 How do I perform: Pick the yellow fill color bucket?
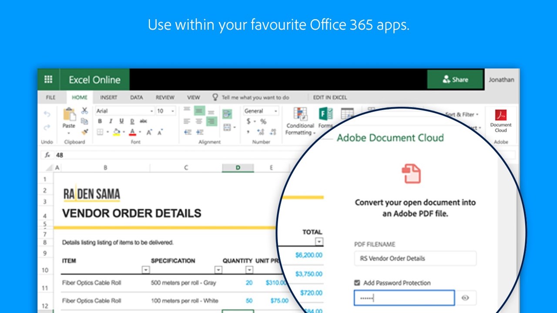tap(117, 132)
